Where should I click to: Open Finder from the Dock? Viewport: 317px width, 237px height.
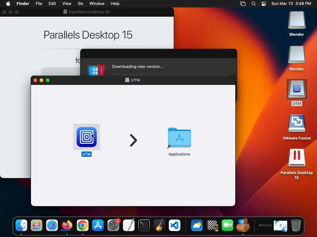(21, 225)
